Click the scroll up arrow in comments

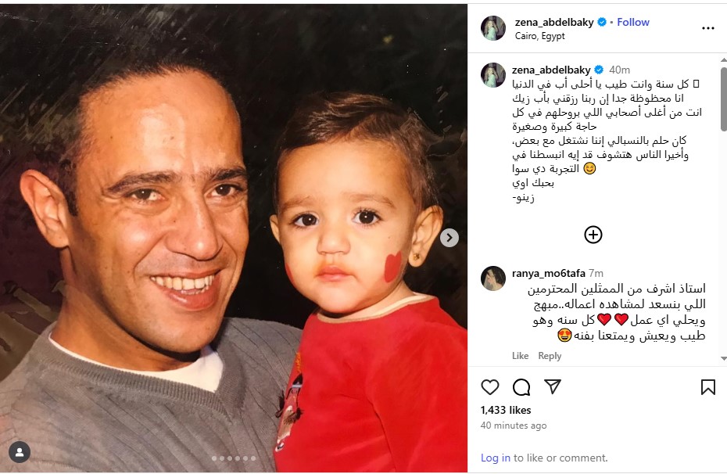click(x=723, y=60)
